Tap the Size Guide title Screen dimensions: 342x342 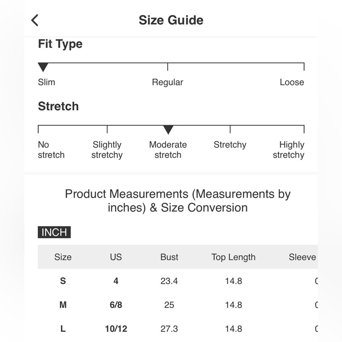171,20
